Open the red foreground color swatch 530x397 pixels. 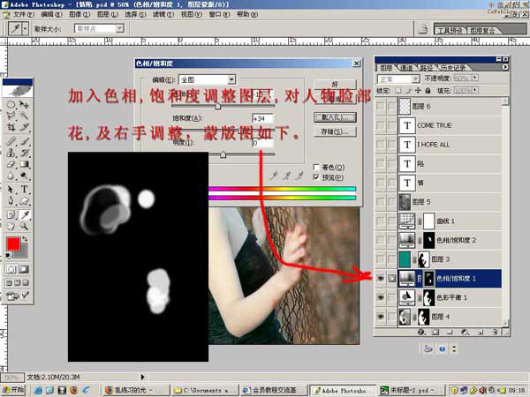click(x=13, y=243)
